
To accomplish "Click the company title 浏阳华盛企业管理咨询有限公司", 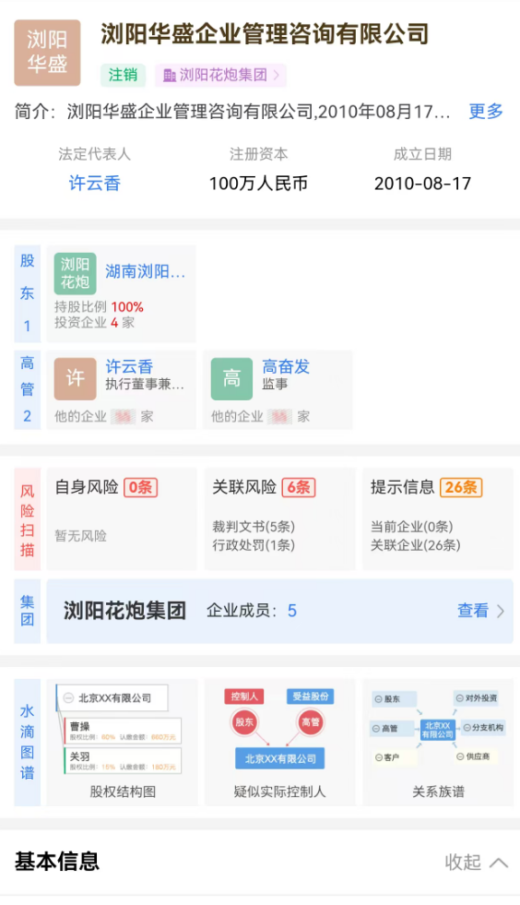I will [x=265, y=34].
